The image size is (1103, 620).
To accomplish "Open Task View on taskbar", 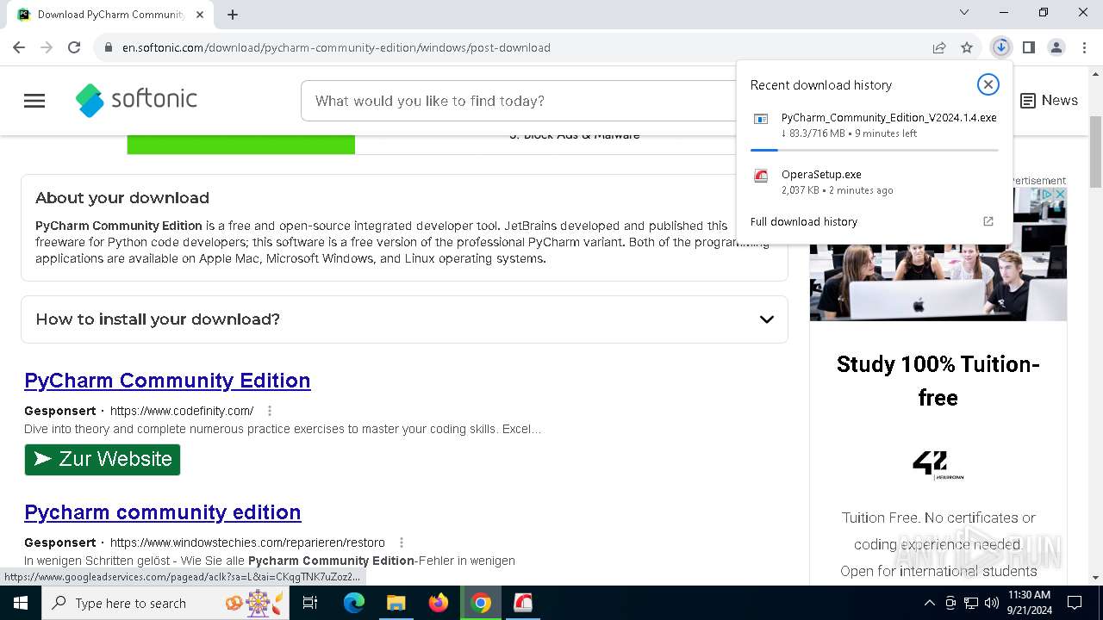I will (310, 603).
